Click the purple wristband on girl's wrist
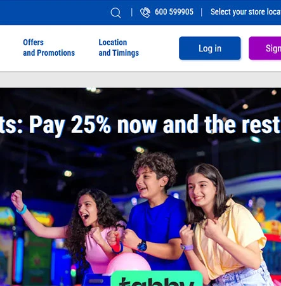281x286 pixels. pos(187,247)
